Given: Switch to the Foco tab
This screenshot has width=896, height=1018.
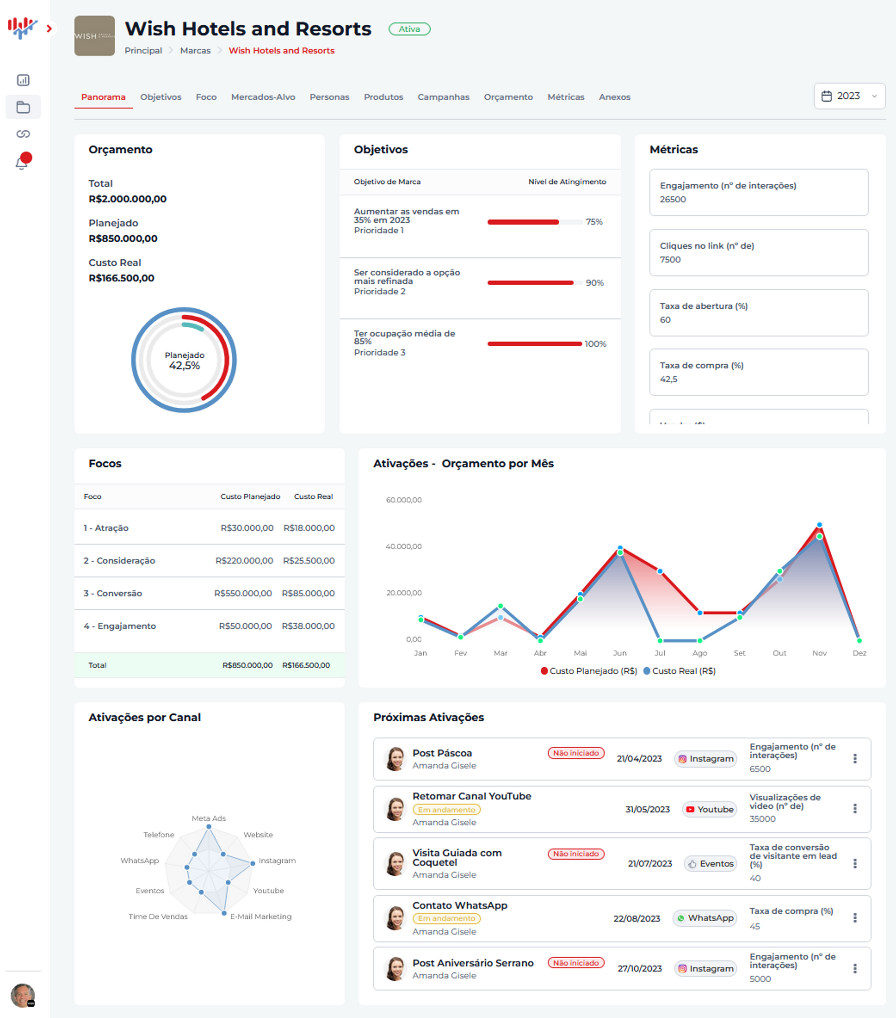Looking at the screenshot, I should click(x=206, y=97).
